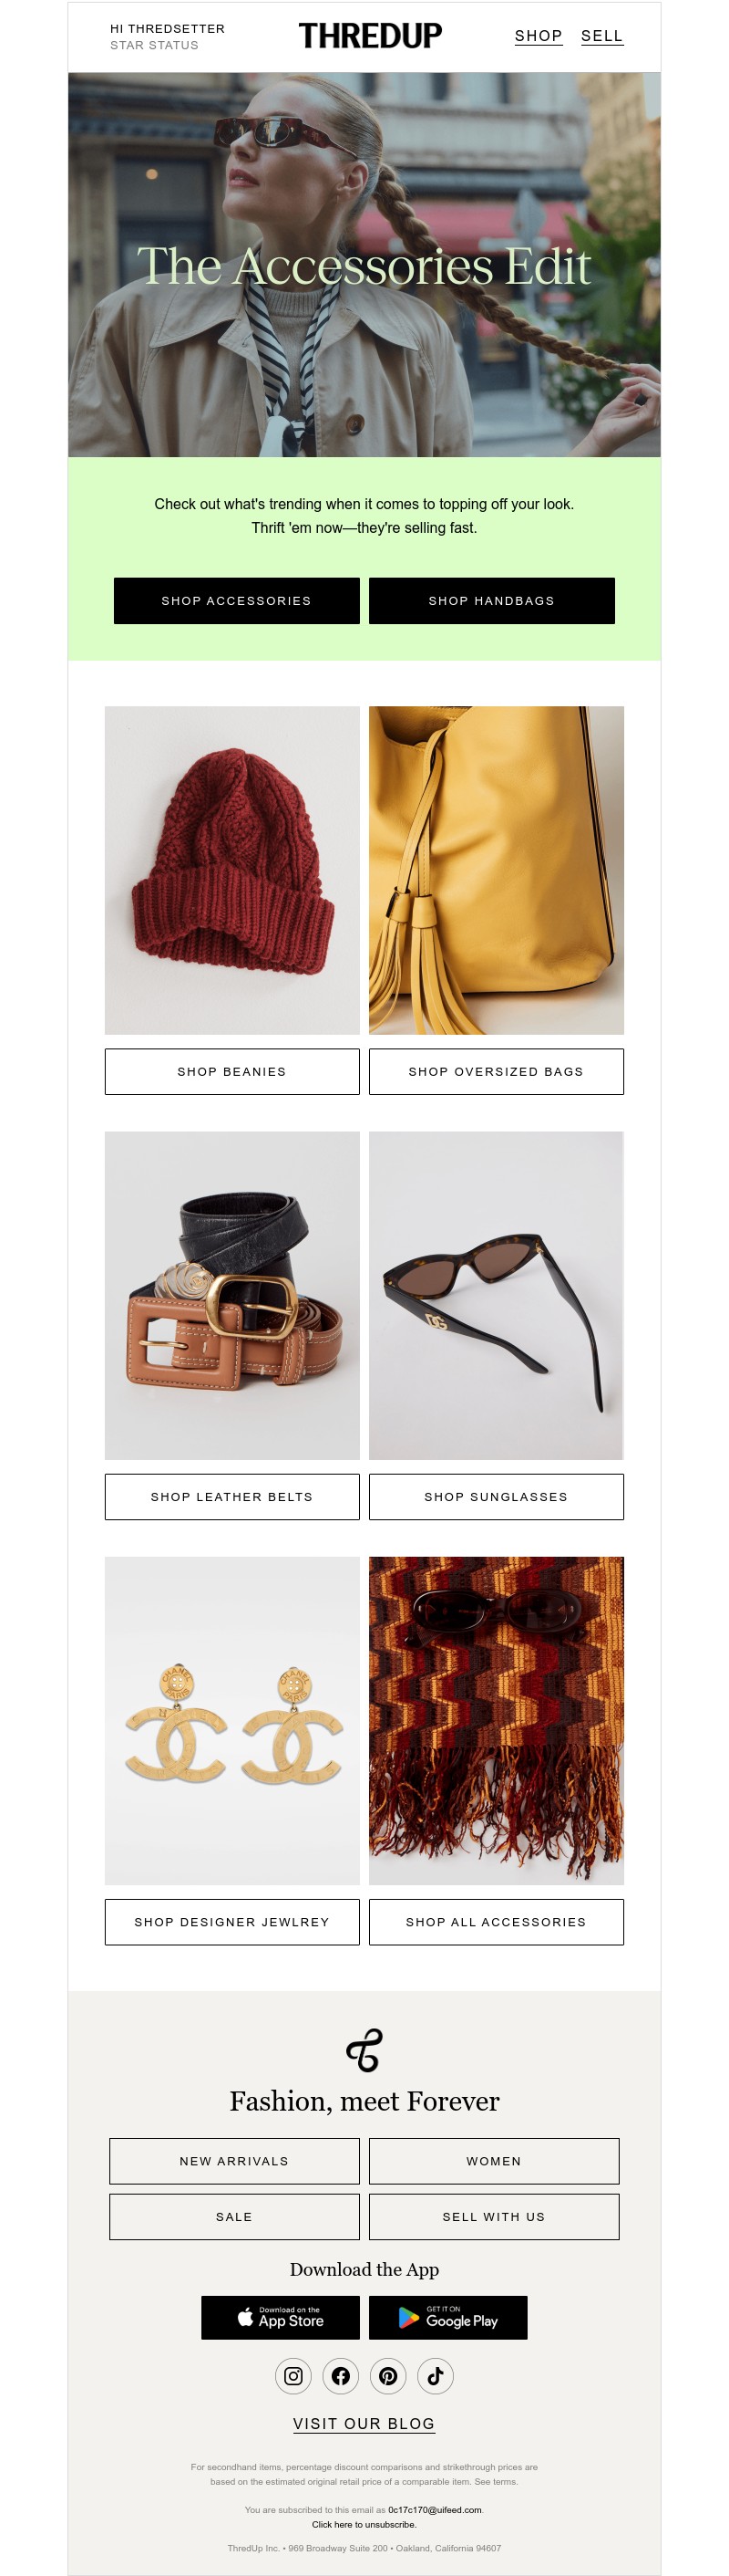The width and height of the screenshot is (729, 2576).
Task: Click the ThredUp infinity logo icon
Action: (x=364, y=2049)
